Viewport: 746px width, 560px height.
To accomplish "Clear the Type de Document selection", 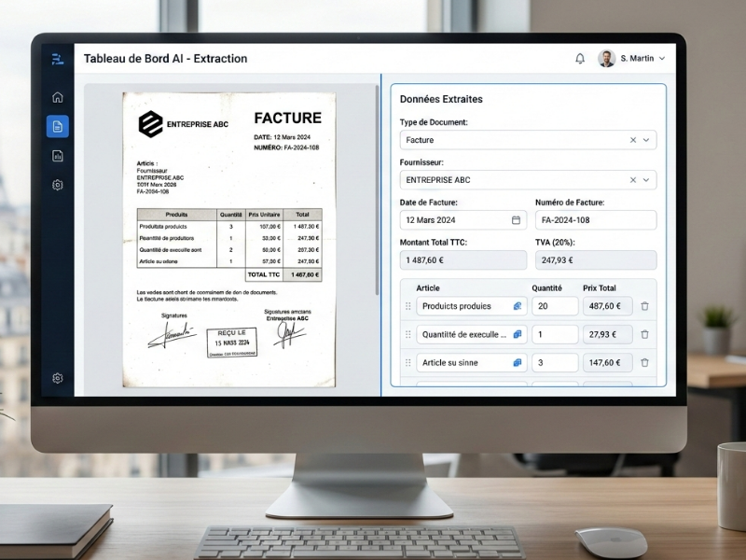I will pos(633,140).
